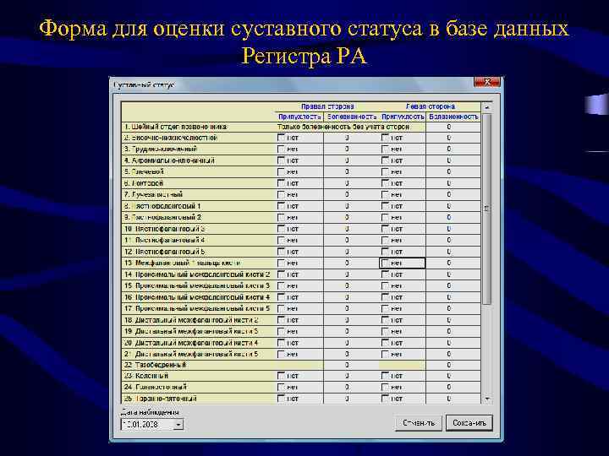This screenshot has height=456, width=609.
Task: Click the Сохранить button
Action: tap(469, 423)
